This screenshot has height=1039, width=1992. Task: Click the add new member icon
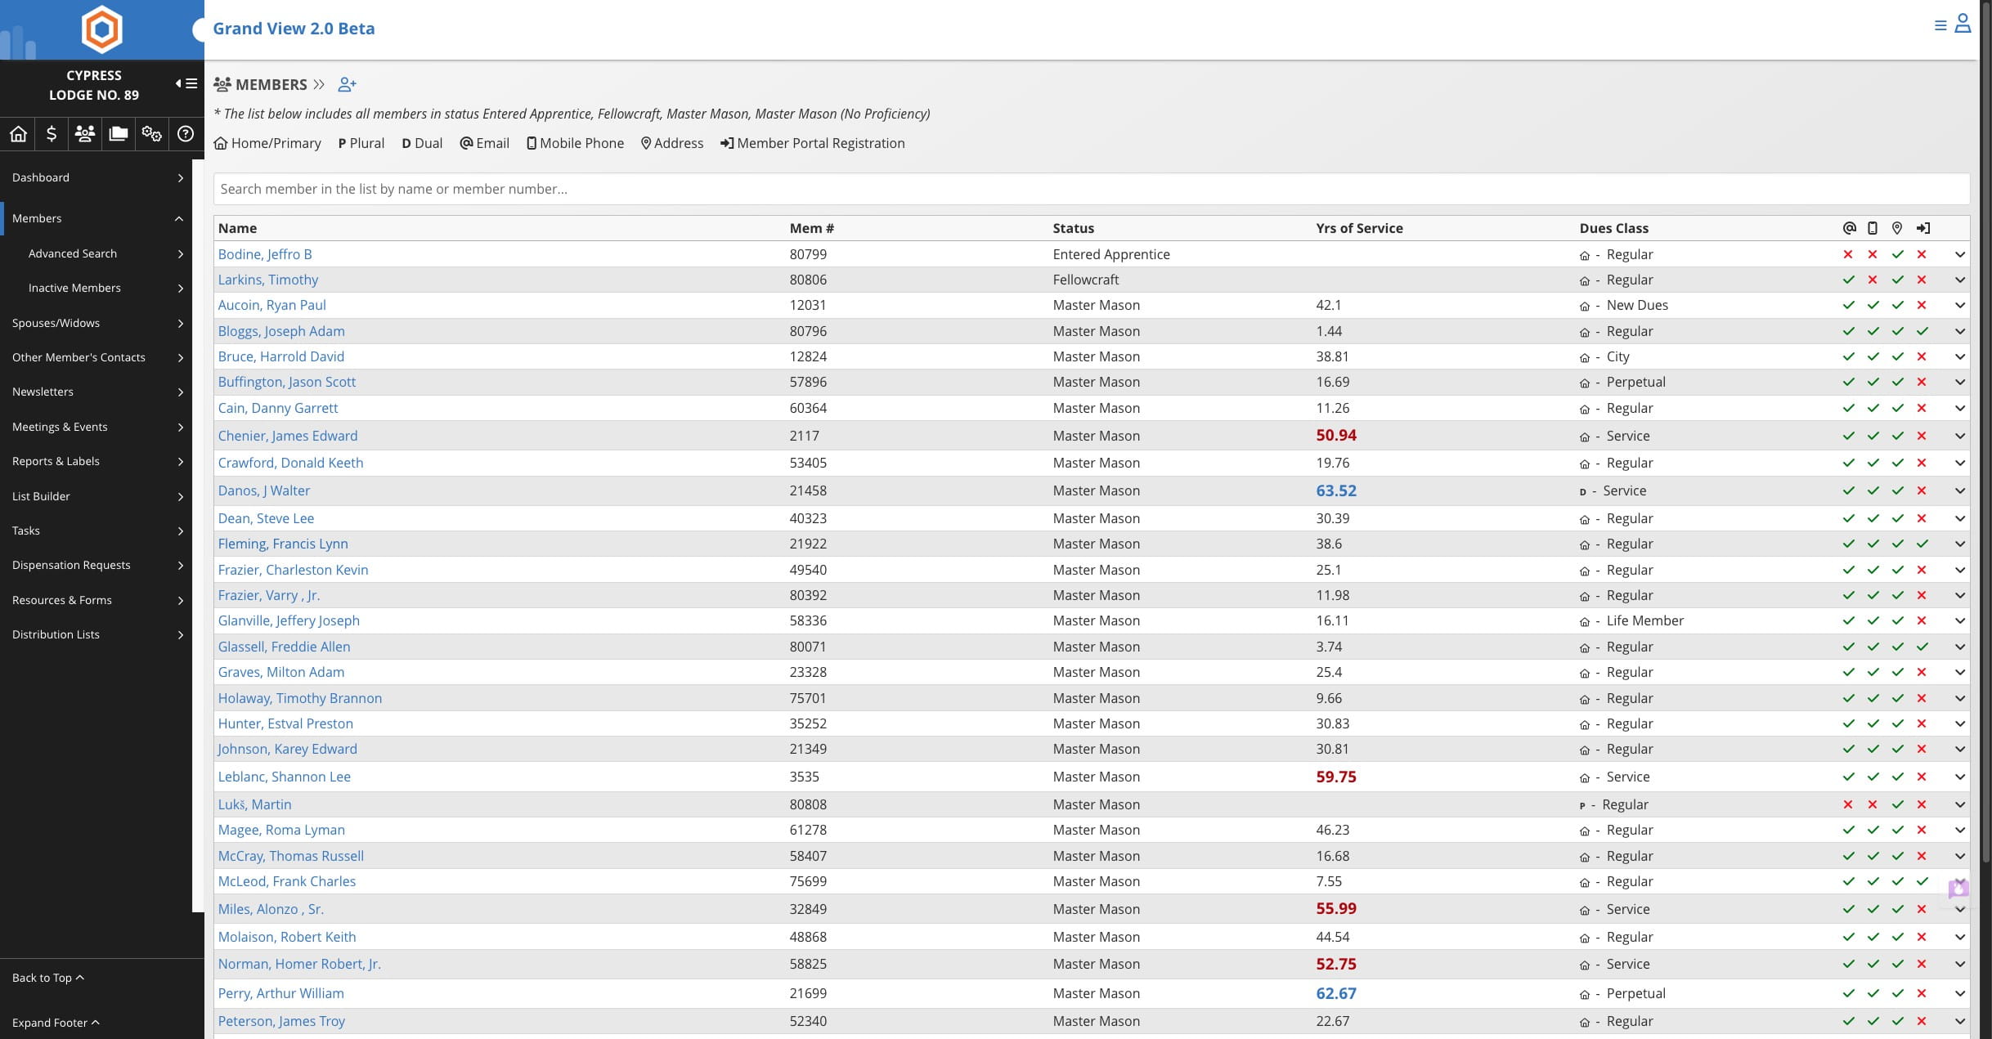coord(348,84)
